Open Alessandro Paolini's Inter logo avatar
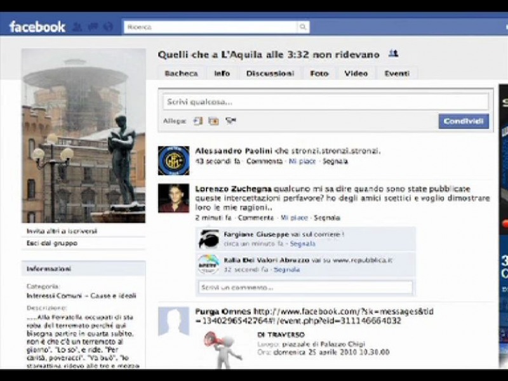This screenshot has width=508, height=381. [x=173, y=160]
